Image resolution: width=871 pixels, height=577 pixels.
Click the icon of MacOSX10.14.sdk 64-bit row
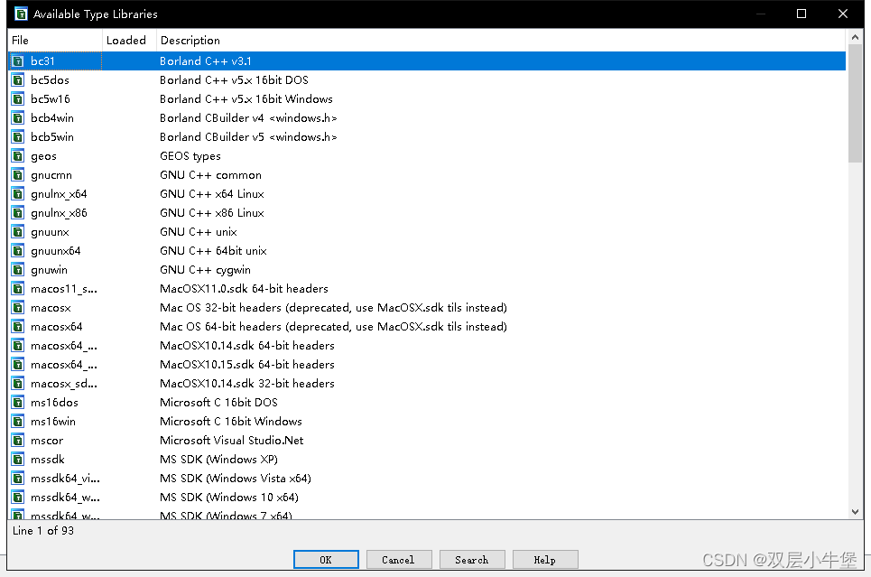(x=18, y=346)
